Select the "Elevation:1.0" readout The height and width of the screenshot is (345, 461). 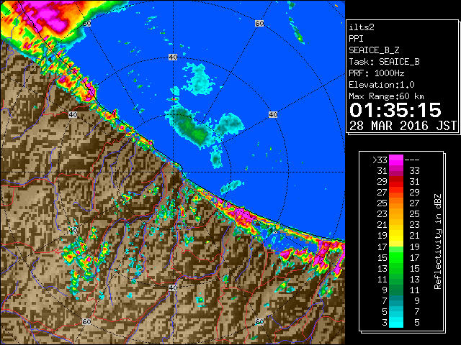click(382, 85)
